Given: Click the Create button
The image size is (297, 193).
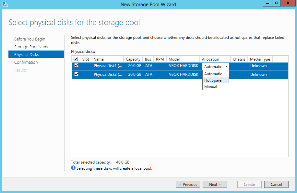Looking at the screenshot, I should [x=249, y=184].
